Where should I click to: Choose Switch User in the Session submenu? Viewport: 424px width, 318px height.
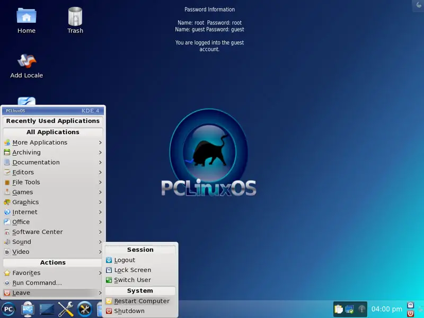pos(140,280)
